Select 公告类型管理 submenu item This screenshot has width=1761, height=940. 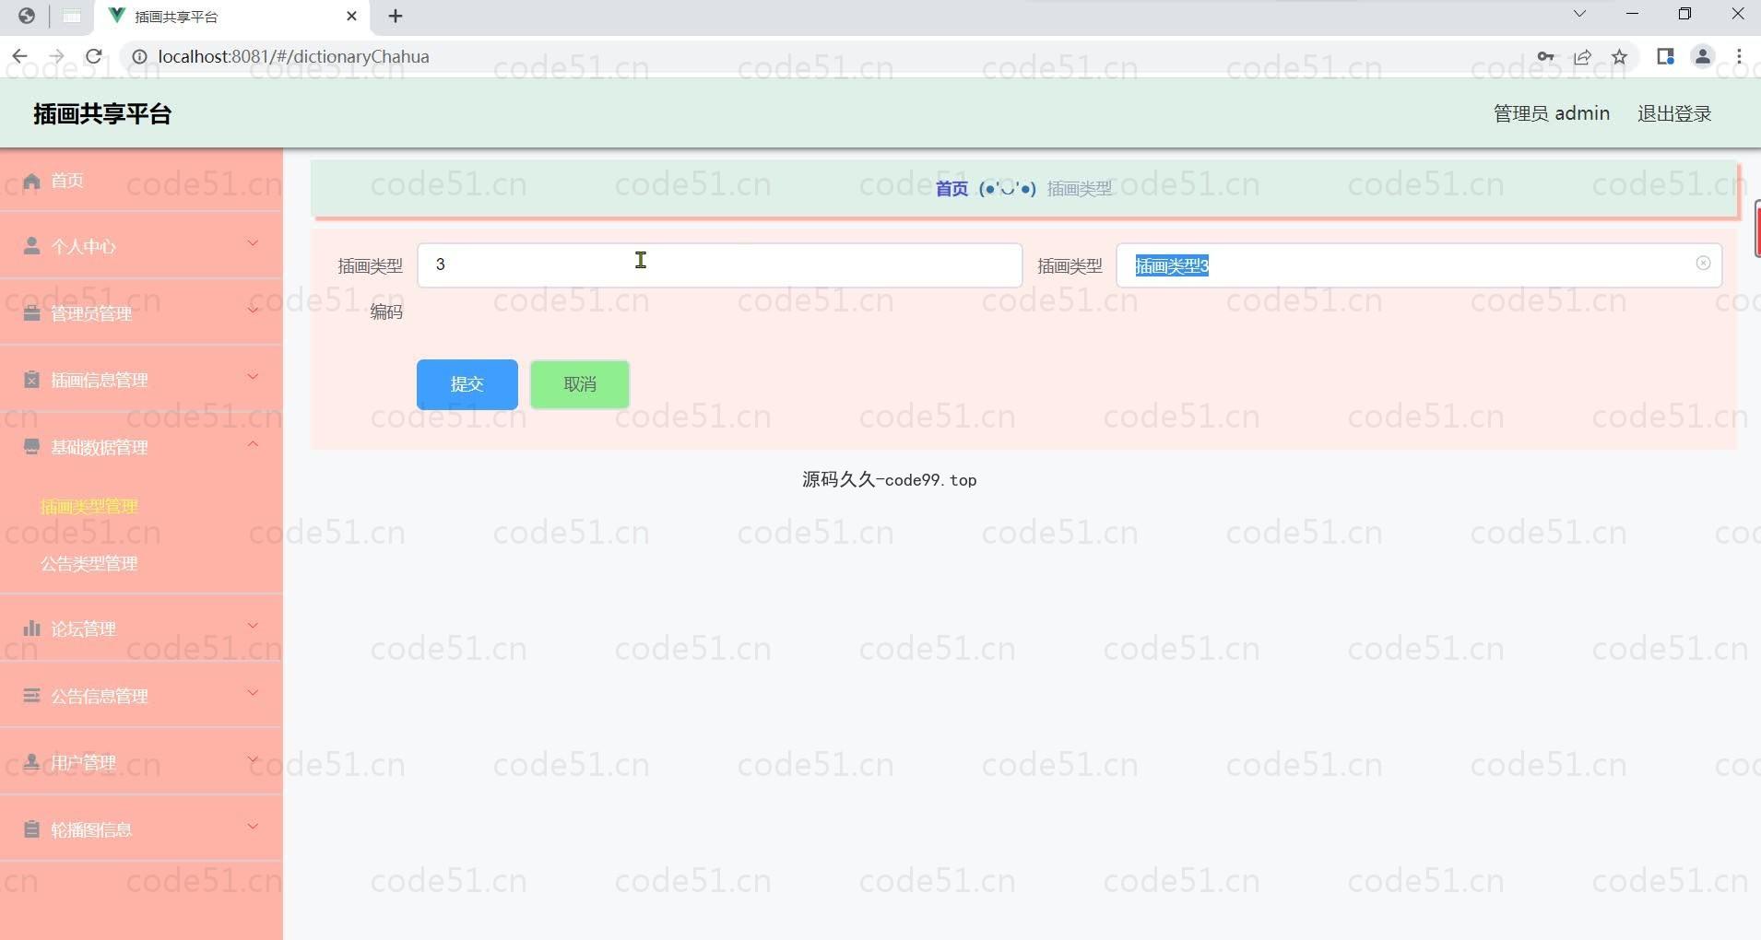point(89,563)
